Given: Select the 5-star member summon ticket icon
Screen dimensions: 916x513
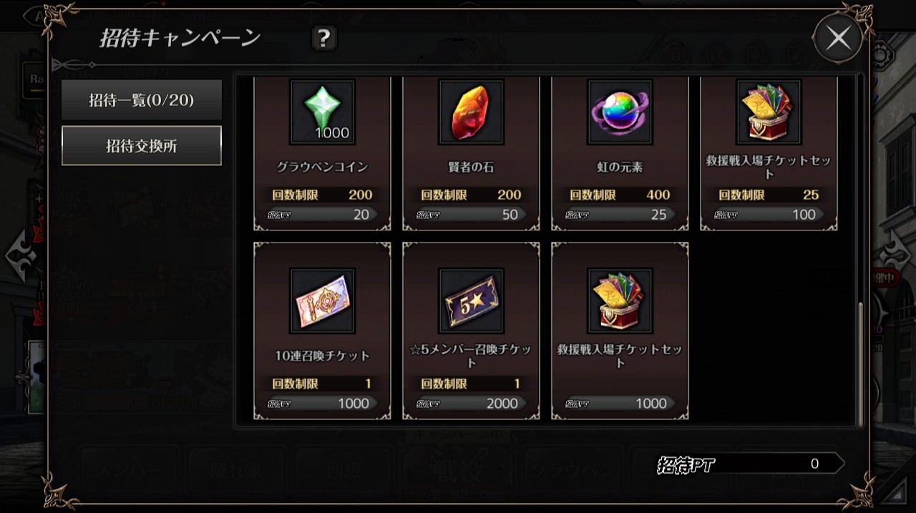Looking at the screenshot, I should 471,301.
